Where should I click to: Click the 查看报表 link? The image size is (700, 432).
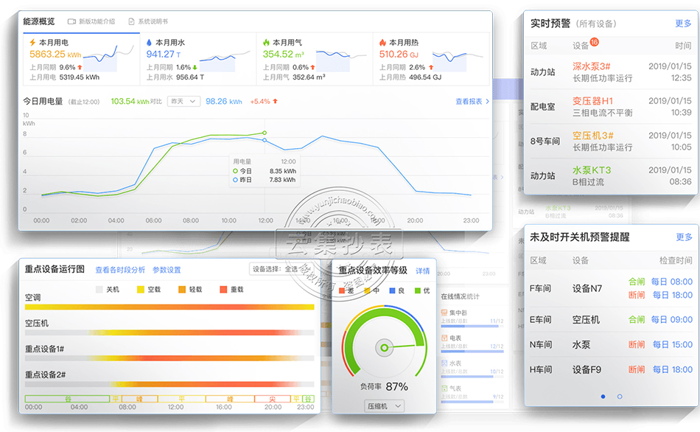pyautogui.click(x=472, y=102)
